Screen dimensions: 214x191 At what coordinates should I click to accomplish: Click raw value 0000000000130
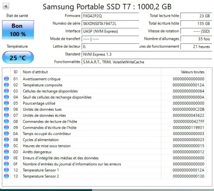pyautogui.click(x=188, y=176)
